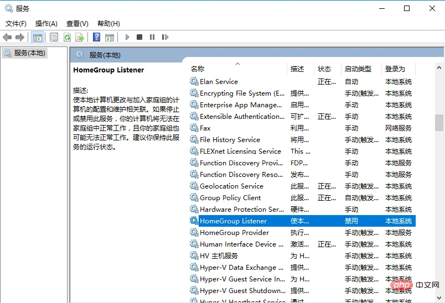
Task: Click the Export List toolbar icon
Action: click(80, 37)
